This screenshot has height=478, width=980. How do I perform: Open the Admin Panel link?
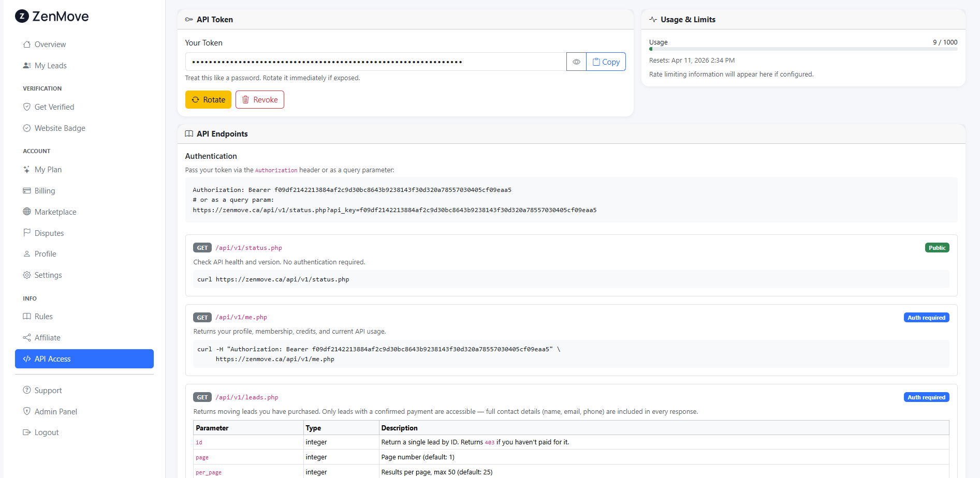pyautogui.click(x=55, y=412)
